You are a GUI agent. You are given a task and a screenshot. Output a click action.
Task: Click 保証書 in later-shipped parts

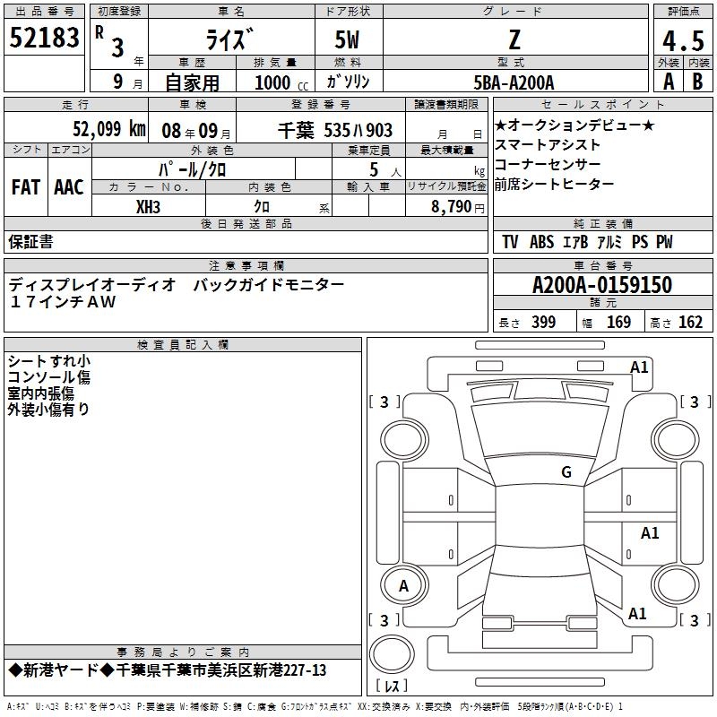[x=30, y=242]
